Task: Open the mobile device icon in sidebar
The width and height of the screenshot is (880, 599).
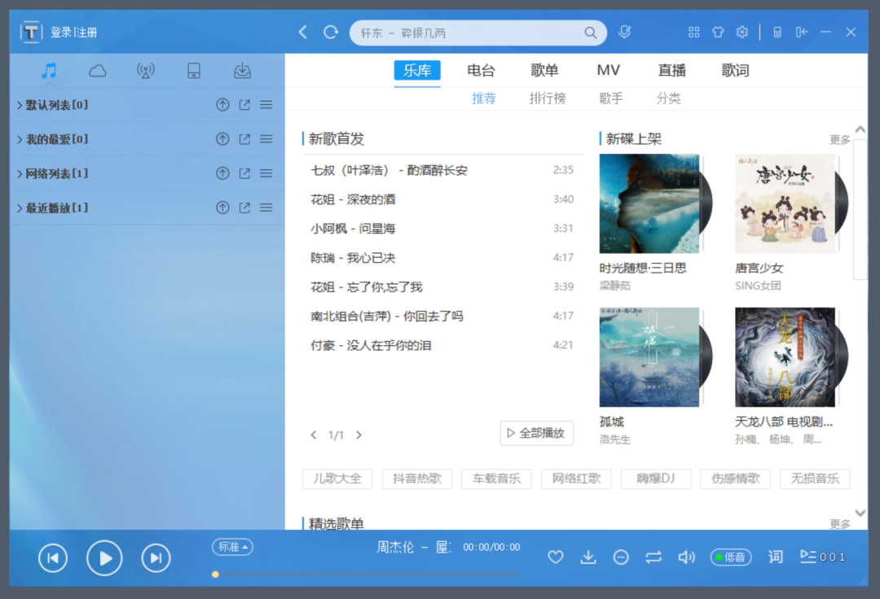Action: pyautogui.click(x=194, y=71)
